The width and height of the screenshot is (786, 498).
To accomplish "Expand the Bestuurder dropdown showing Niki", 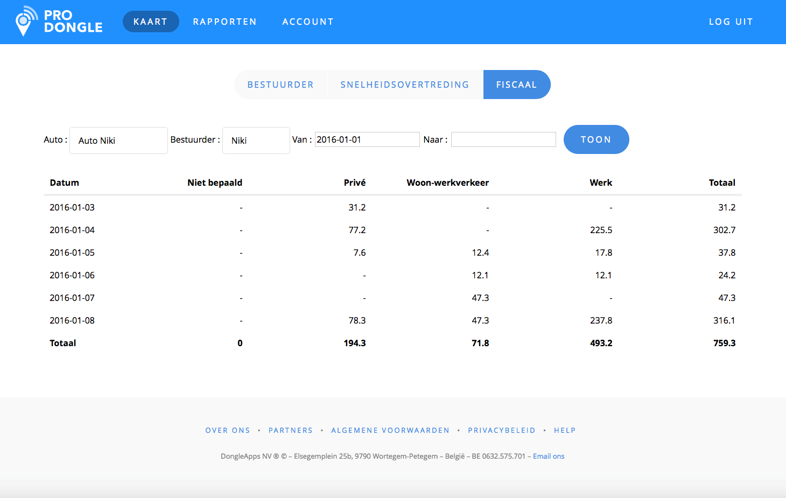I will 256,141.
